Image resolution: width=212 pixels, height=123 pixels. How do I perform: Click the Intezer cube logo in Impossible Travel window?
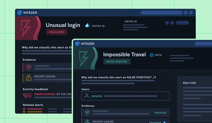(77, 44)
